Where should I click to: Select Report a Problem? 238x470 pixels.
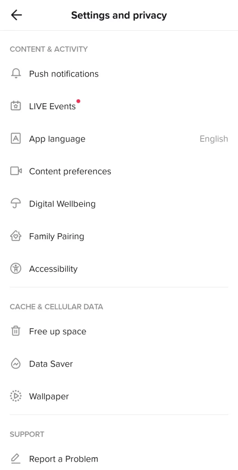click(119, 459)
